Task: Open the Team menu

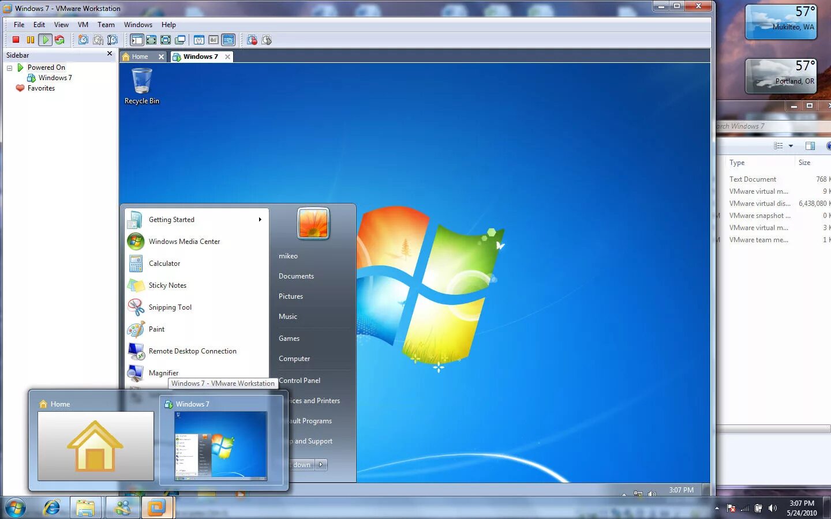Action: point(106,25)
